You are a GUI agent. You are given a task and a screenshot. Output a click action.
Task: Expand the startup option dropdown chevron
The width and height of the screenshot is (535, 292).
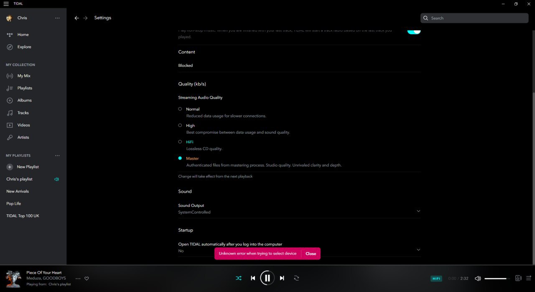point(418,249)
